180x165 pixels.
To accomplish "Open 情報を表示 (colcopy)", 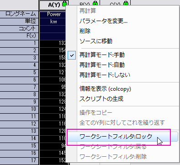I will point(105,89).
